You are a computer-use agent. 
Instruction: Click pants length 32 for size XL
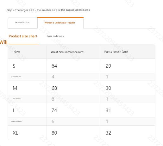[x=109, y=133]
